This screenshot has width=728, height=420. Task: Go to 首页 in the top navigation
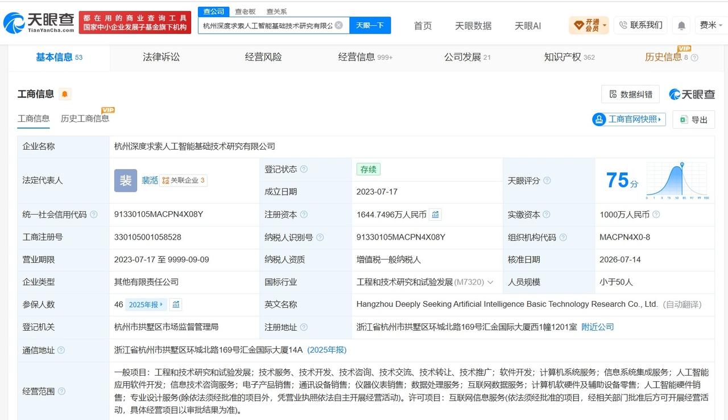423,26
